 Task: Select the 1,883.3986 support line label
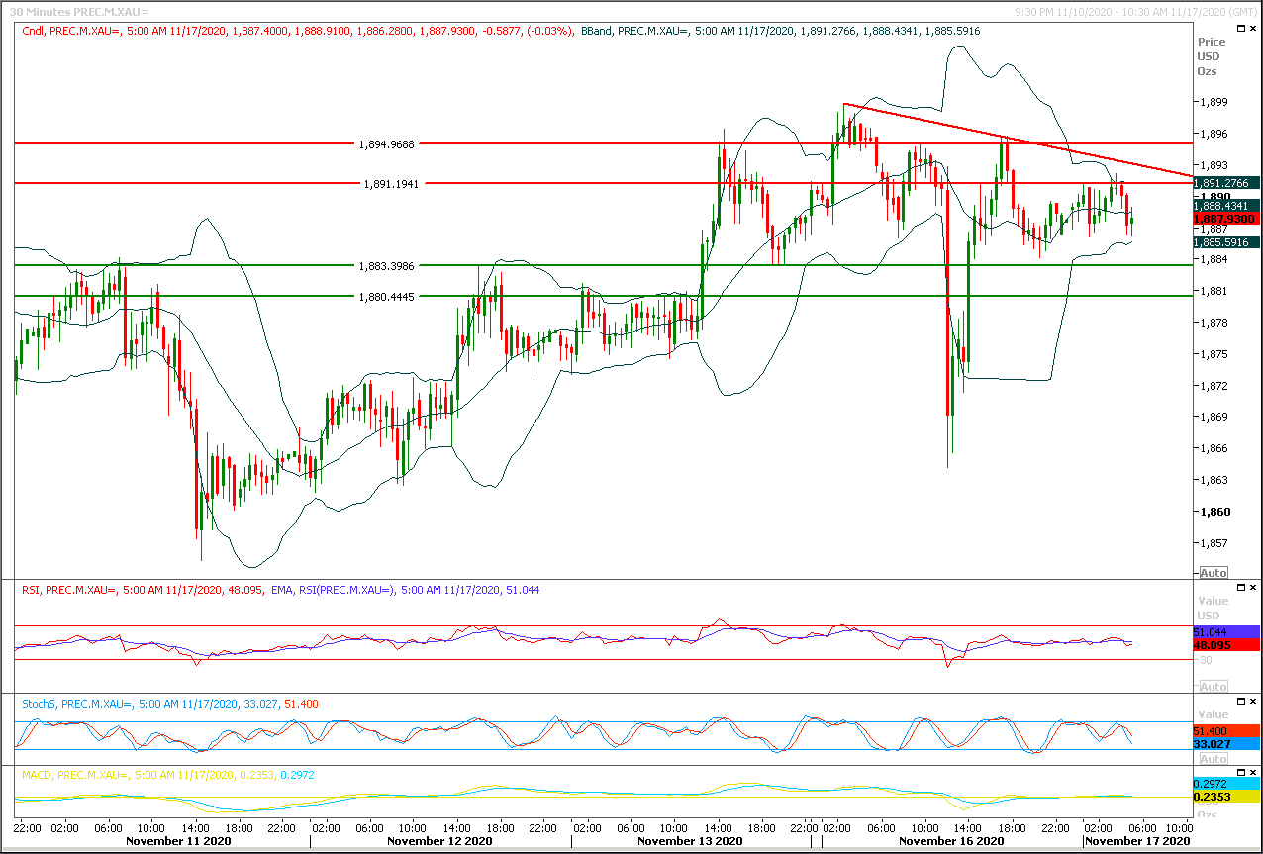[388, 265]
